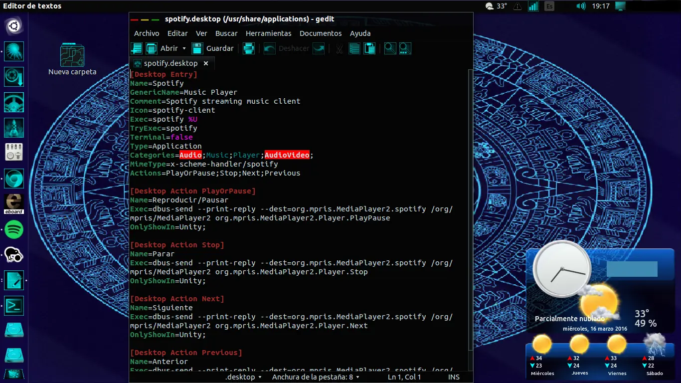Paste clipboard using the paste icon
The image size is (681, 383).
pyautogui.click(x=369, y=48)
